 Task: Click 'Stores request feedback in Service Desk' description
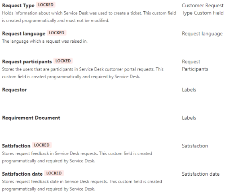point(77,157)
